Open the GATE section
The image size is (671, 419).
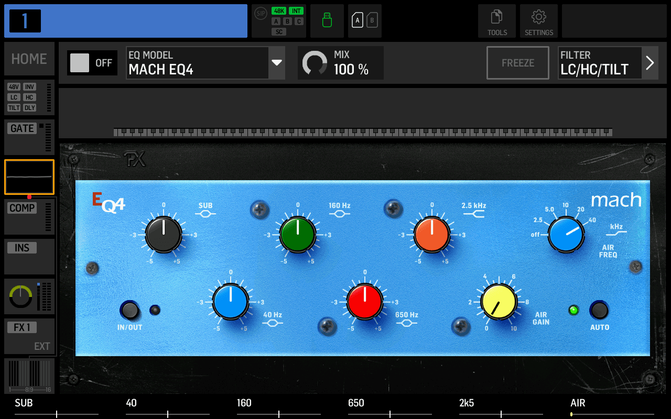[29, 137]
